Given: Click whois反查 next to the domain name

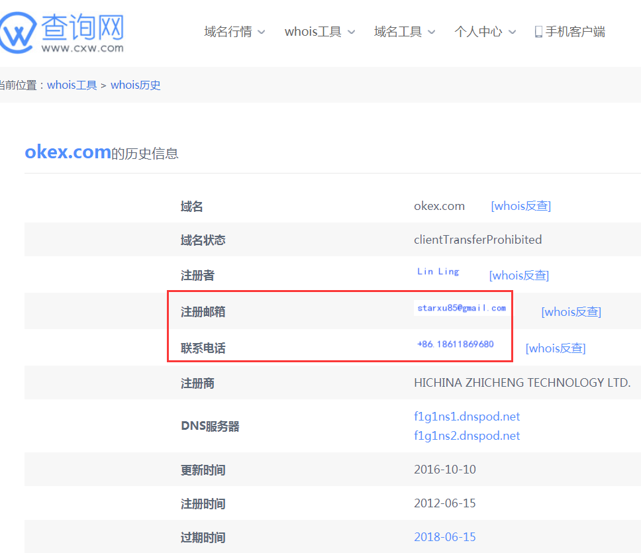Looking at the screenshot, I should pos(520,206).
